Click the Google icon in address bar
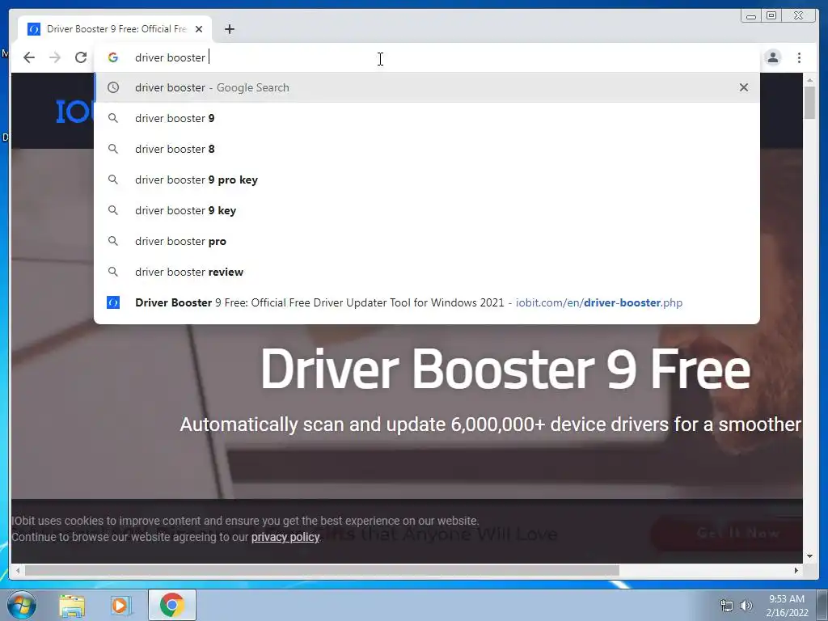This screenshot has height=621, width=828. 113,57
